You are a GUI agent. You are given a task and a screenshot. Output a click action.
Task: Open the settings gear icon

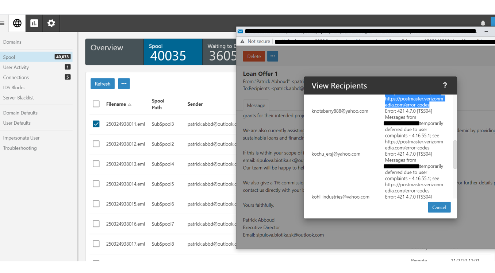tap(51, 23)
